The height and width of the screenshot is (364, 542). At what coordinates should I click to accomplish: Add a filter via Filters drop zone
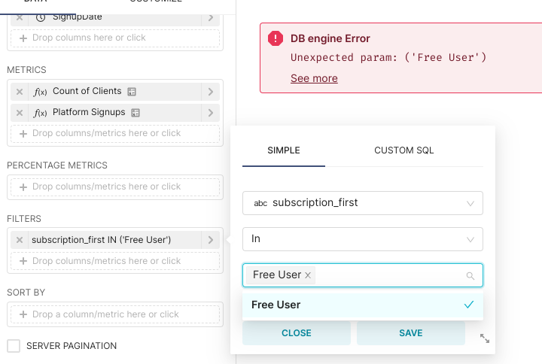115,261
